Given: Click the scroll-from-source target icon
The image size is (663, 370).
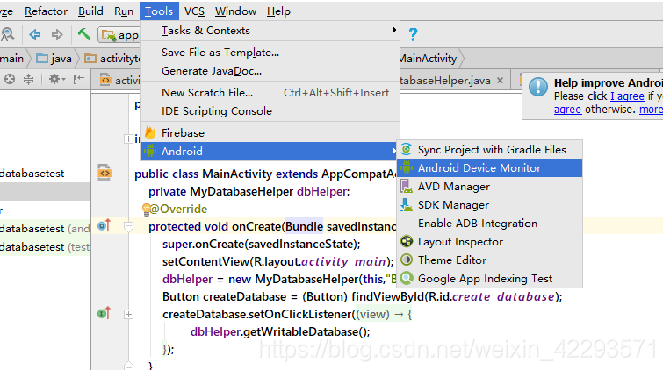Looking at the screenshot, I should click(x=10, y=79).
